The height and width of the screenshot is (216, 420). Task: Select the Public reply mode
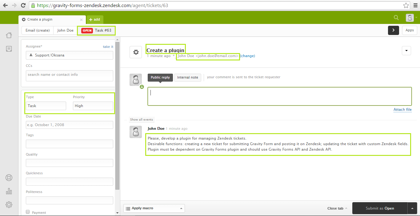point(160,77)
